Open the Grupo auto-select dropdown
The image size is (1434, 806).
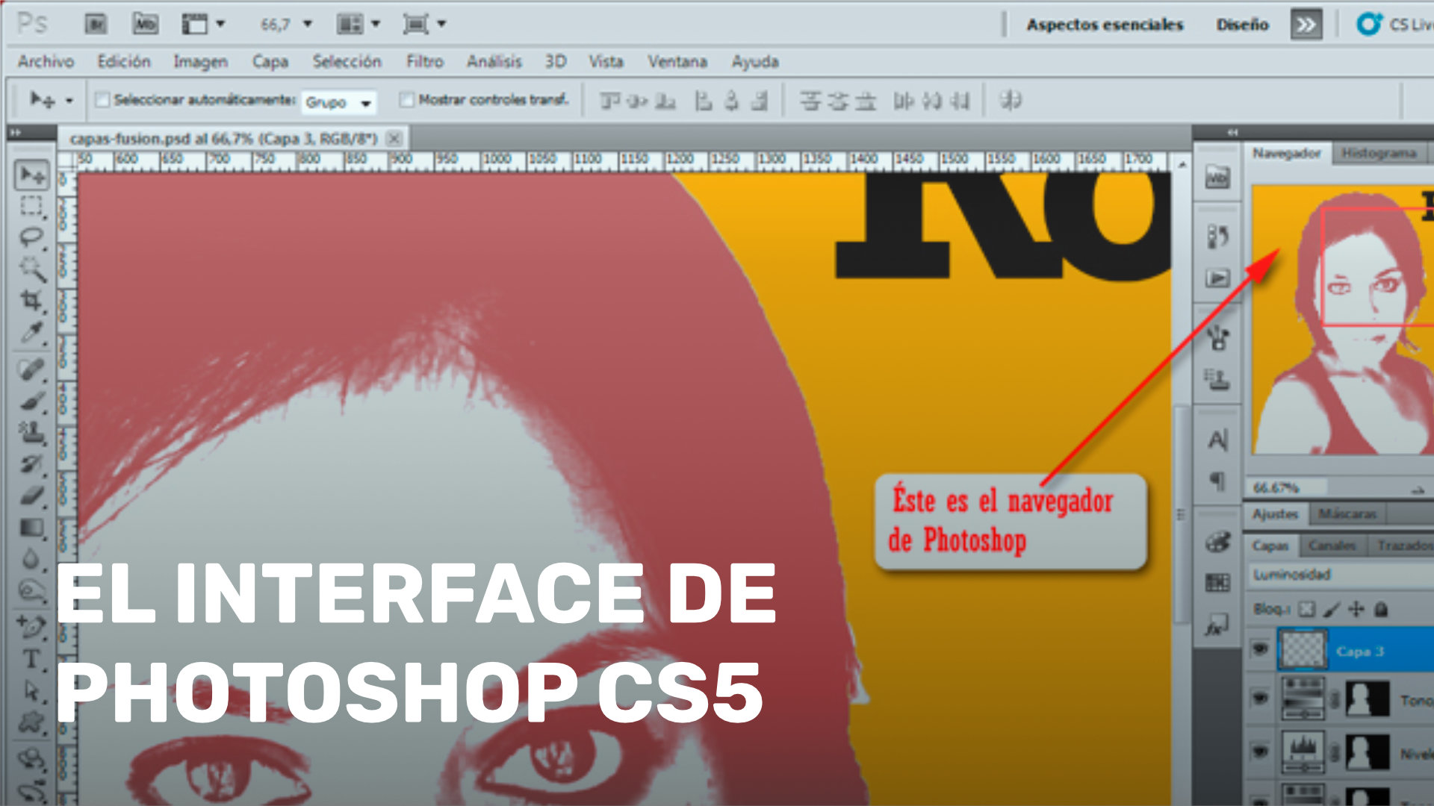(338, 102)
